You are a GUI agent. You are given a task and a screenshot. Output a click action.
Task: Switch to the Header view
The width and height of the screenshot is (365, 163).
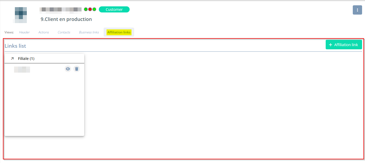[24, 32]
